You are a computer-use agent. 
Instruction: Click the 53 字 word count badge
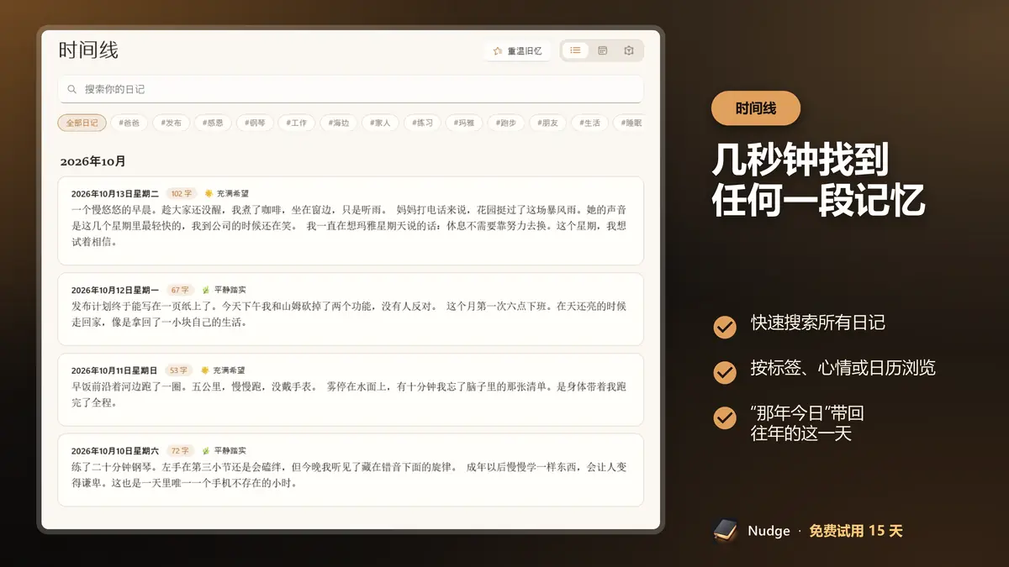point(178,370)
